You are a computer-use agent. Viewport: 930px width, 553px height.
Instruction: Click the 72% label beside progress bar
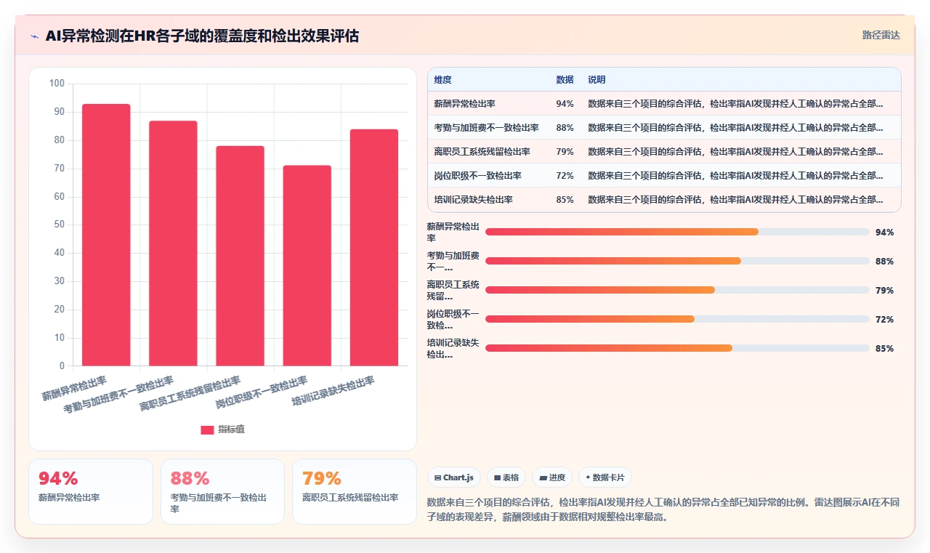coord(884,320)
